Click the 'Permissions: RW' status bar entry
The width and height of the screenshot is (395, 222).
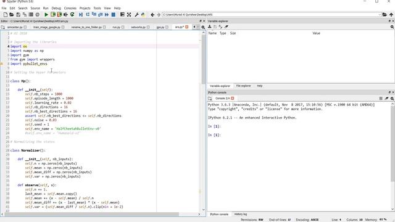(x=252, y=220)
